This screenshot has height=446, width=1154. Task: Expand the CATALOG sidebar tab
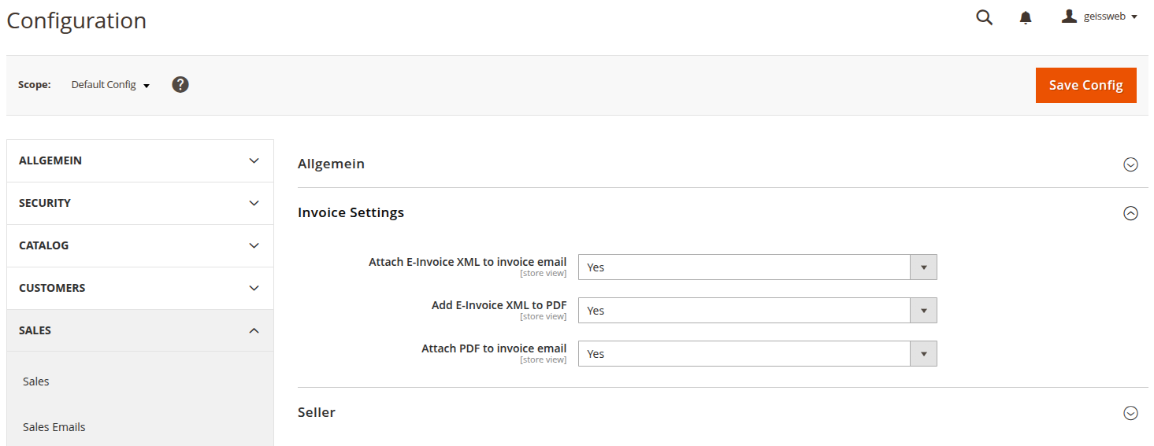pyautogui.click(x=139, y=245)
